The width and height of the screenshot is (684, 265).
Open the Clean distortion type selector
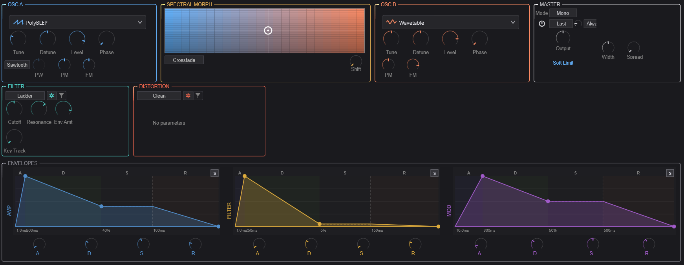(x=159, y=96)
